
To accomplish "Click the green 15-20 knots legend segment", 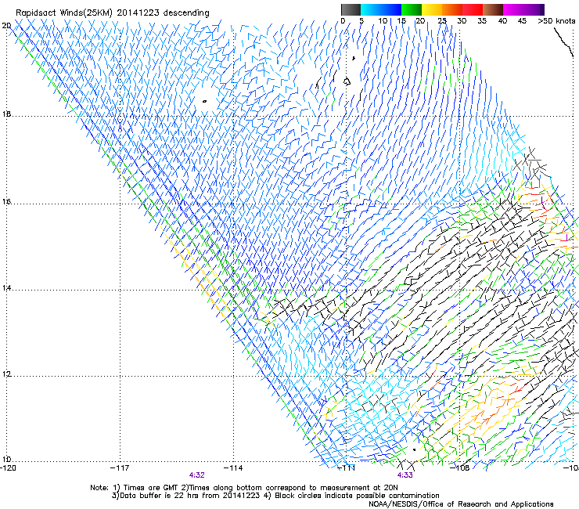I will click(x=412, y=9).
